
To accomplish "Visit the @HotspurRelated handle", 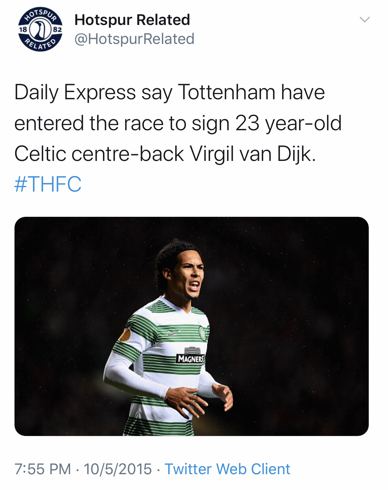I will [x=134, y=39].
